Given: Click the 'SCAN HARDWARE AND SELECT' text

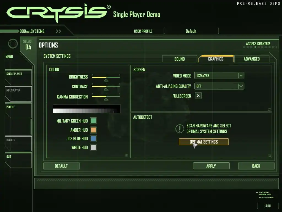Looking at the screenshot, I should click(209, 126).
